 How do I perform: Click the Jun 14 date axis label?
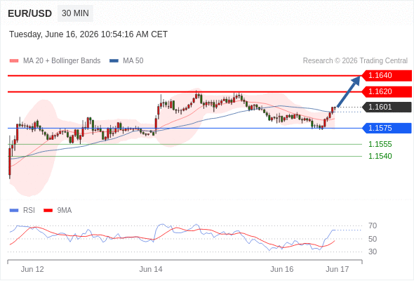tap(151, 269)
